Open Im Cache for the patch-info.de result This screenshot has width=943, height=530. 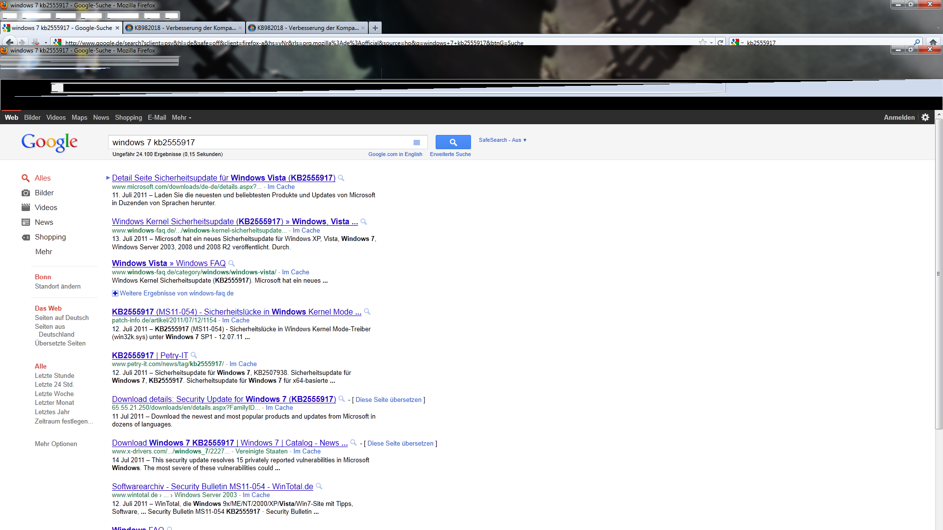tap(236, 320)
